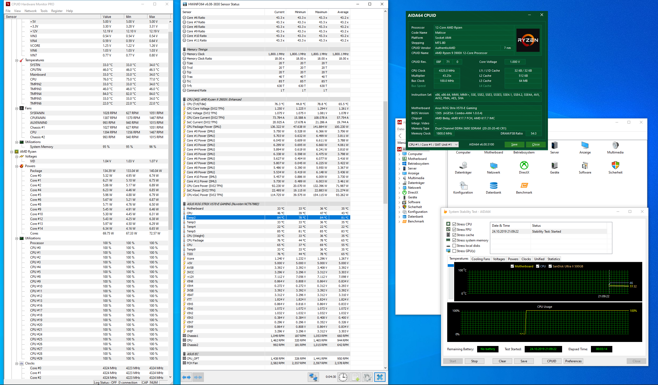
Task: Click Value column header in Hardware Monitor
Action: click(112, 17)
